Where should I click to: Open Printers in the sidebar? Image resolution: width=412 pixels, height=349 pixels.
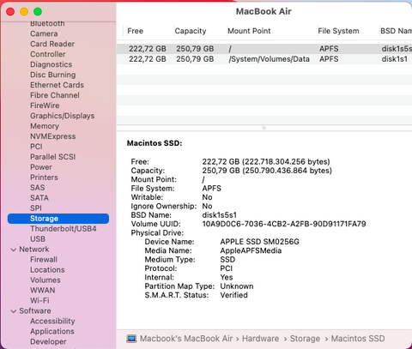[44, 178]
